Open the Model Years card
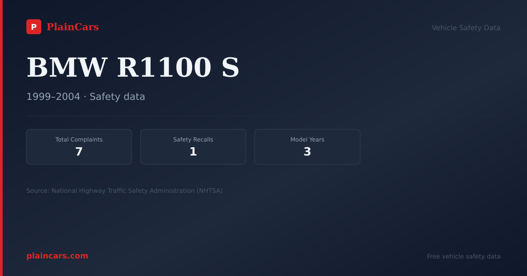The width and height of the screenshot is (527, 276). [307, 147]
